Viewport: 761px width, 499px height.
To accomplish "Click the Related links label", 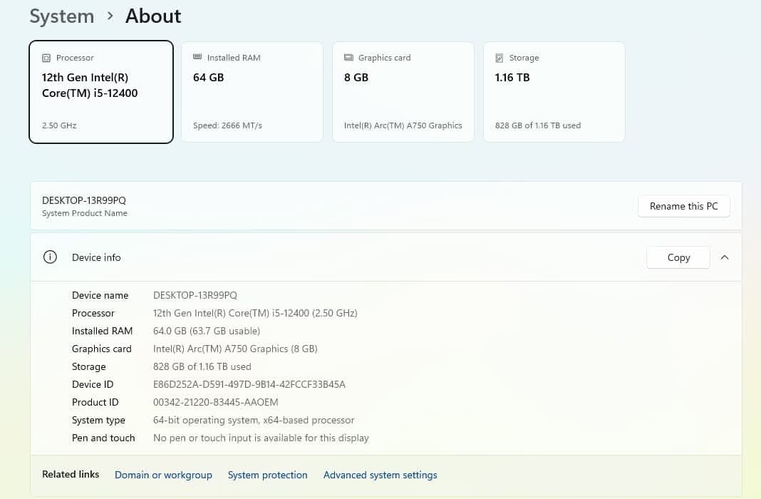I will coord(71,474).
